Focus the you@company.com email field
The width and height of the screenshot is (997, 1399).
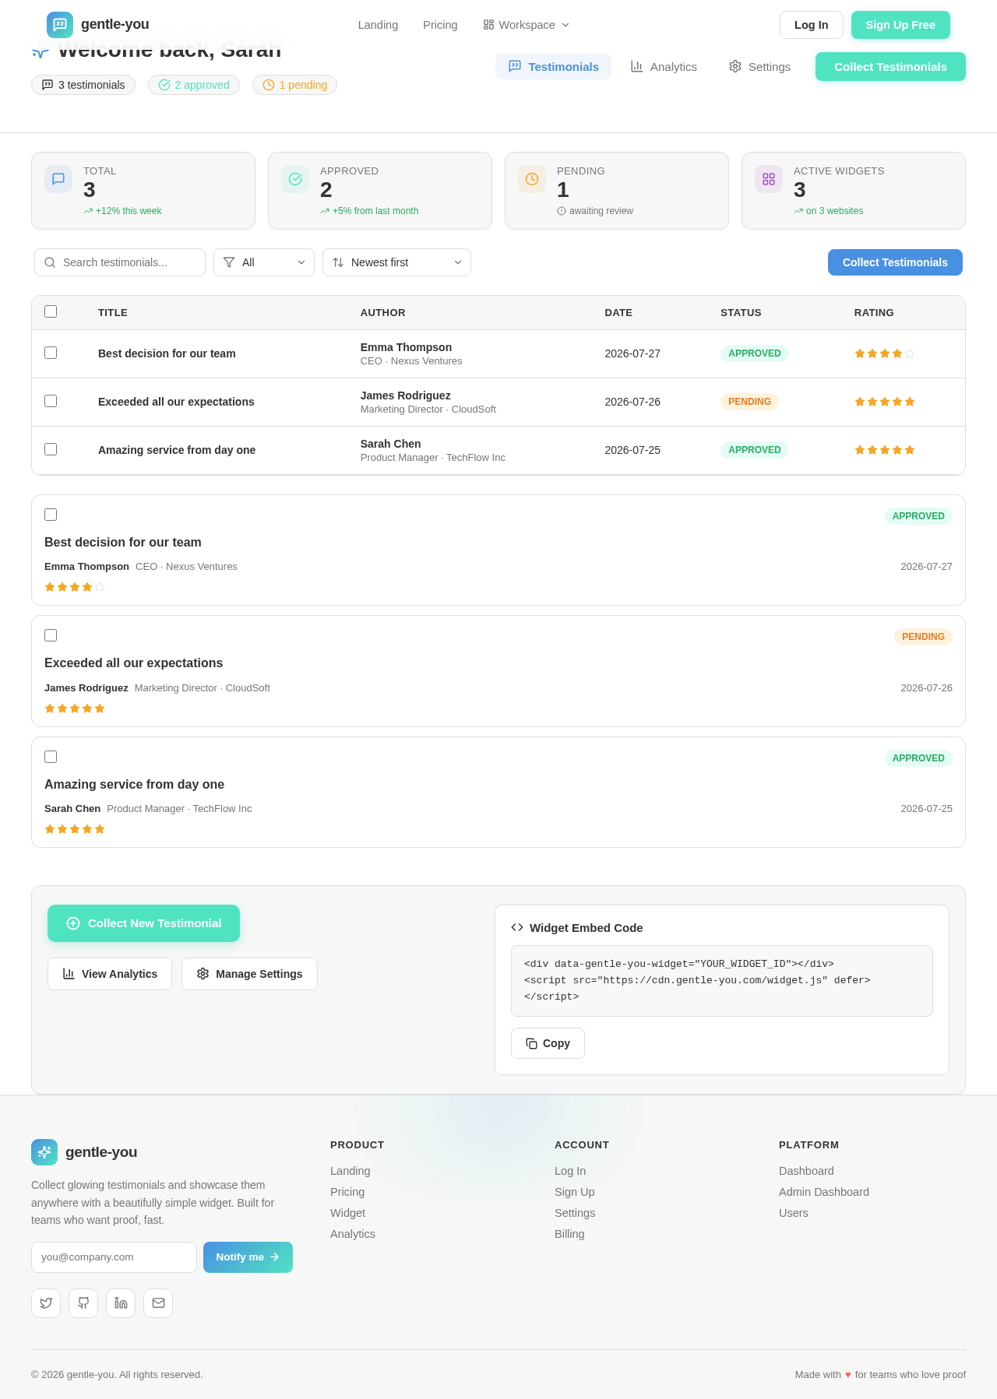(114, 1257)
